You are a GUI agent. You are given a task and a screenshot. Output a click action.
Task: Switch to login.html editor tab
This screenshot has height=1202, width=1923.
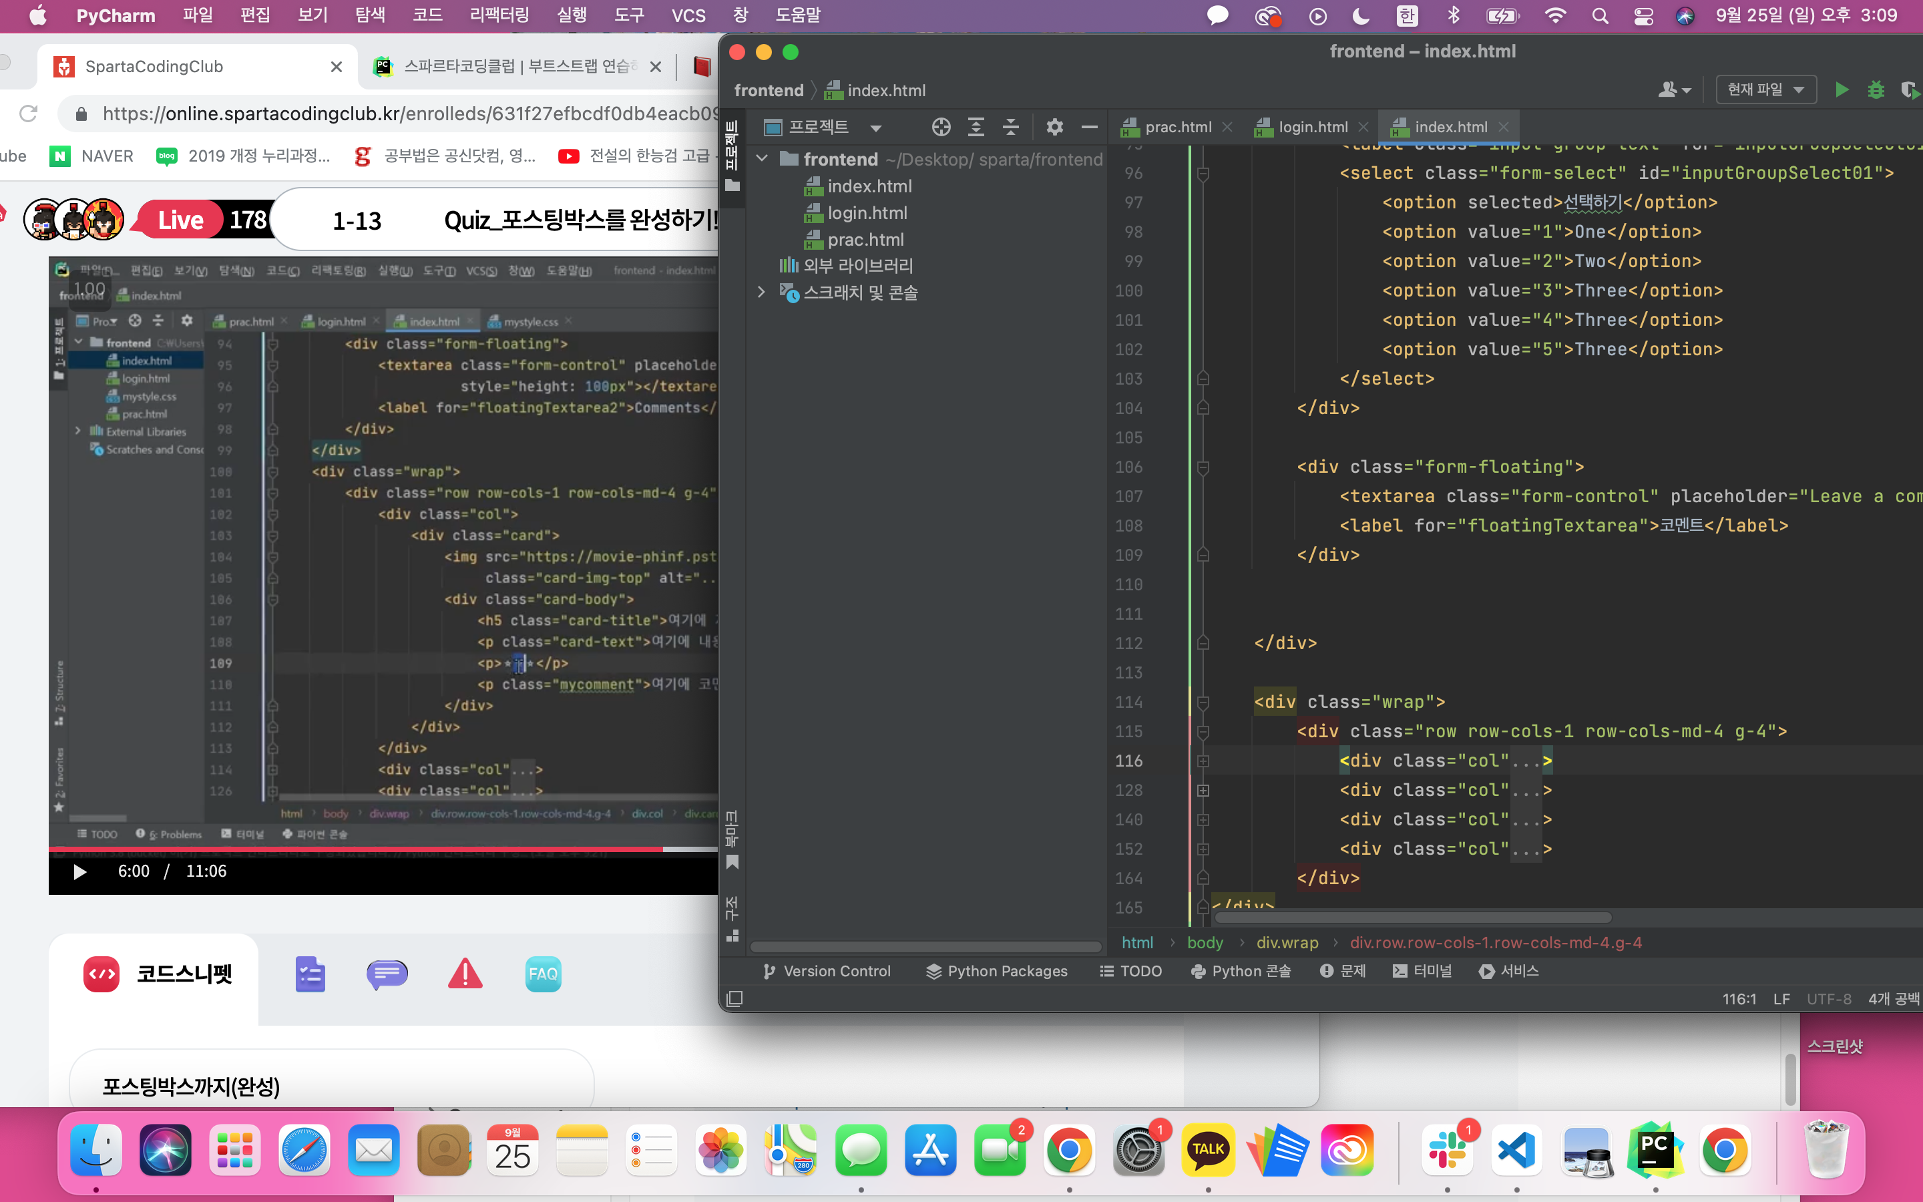pyautogui.click(x=1312, y=127)
